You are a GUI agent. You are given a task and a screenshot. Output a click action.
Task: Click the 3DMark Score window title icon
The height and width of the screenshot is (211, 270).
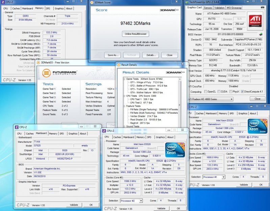click(92, 2)
